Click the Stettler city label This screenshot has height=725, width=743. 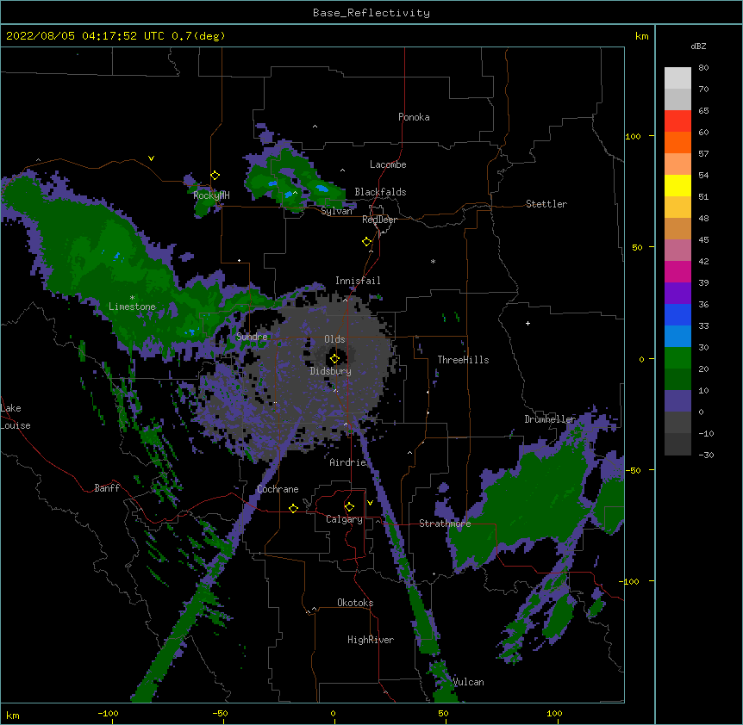(546, 204)
